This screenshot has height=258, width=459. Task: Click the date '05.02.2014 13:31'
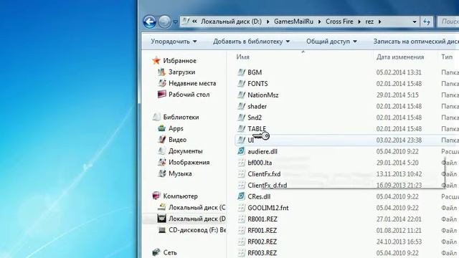(399, 72)
